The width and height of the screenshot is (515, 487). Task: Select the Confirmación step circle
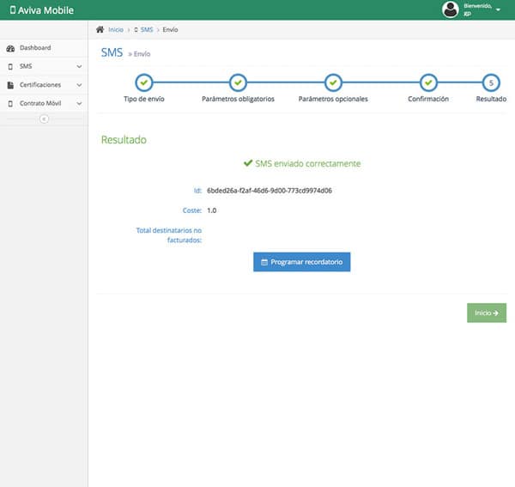[427, 82]
